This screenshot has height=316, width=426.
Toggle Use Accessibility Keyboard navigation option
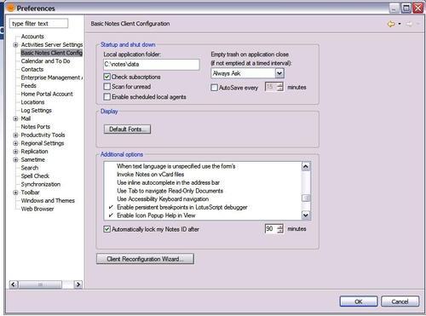pos(163,199)
